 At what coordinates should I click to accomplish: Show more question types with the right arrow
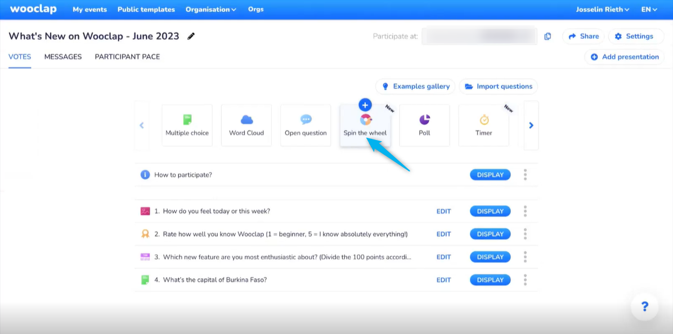pos(531,125)
